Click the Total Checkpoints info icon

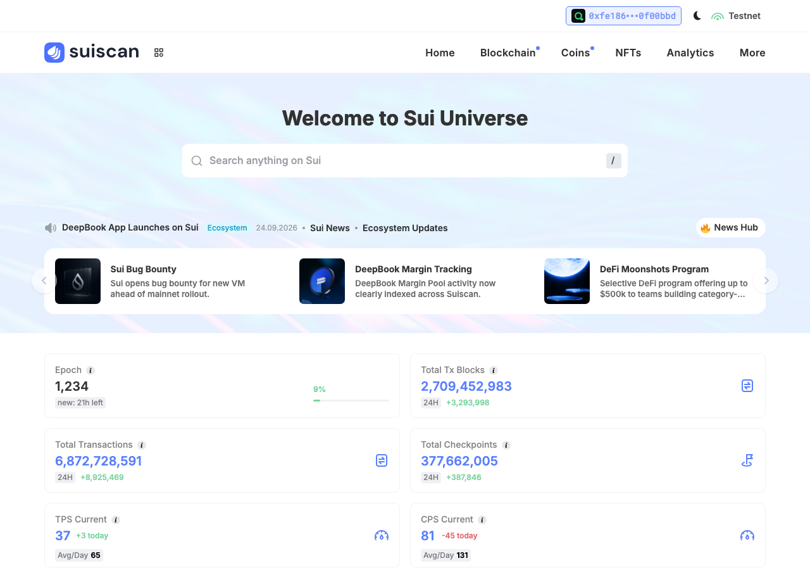pos(506,445)
